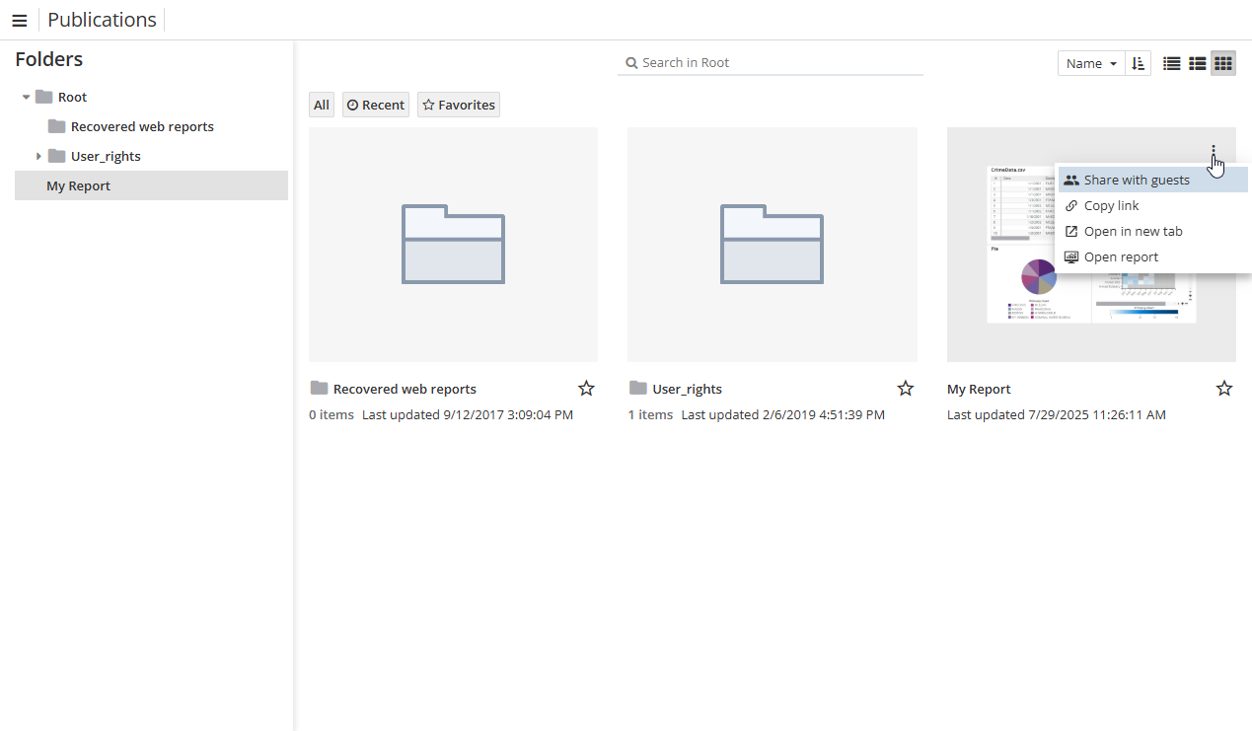
Task: Select the grid tile view
Action: [x=1222, y=63]
